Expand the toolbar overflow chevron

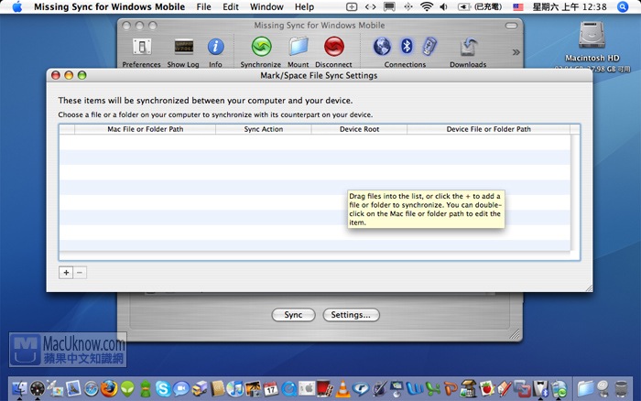coord(516,52)
